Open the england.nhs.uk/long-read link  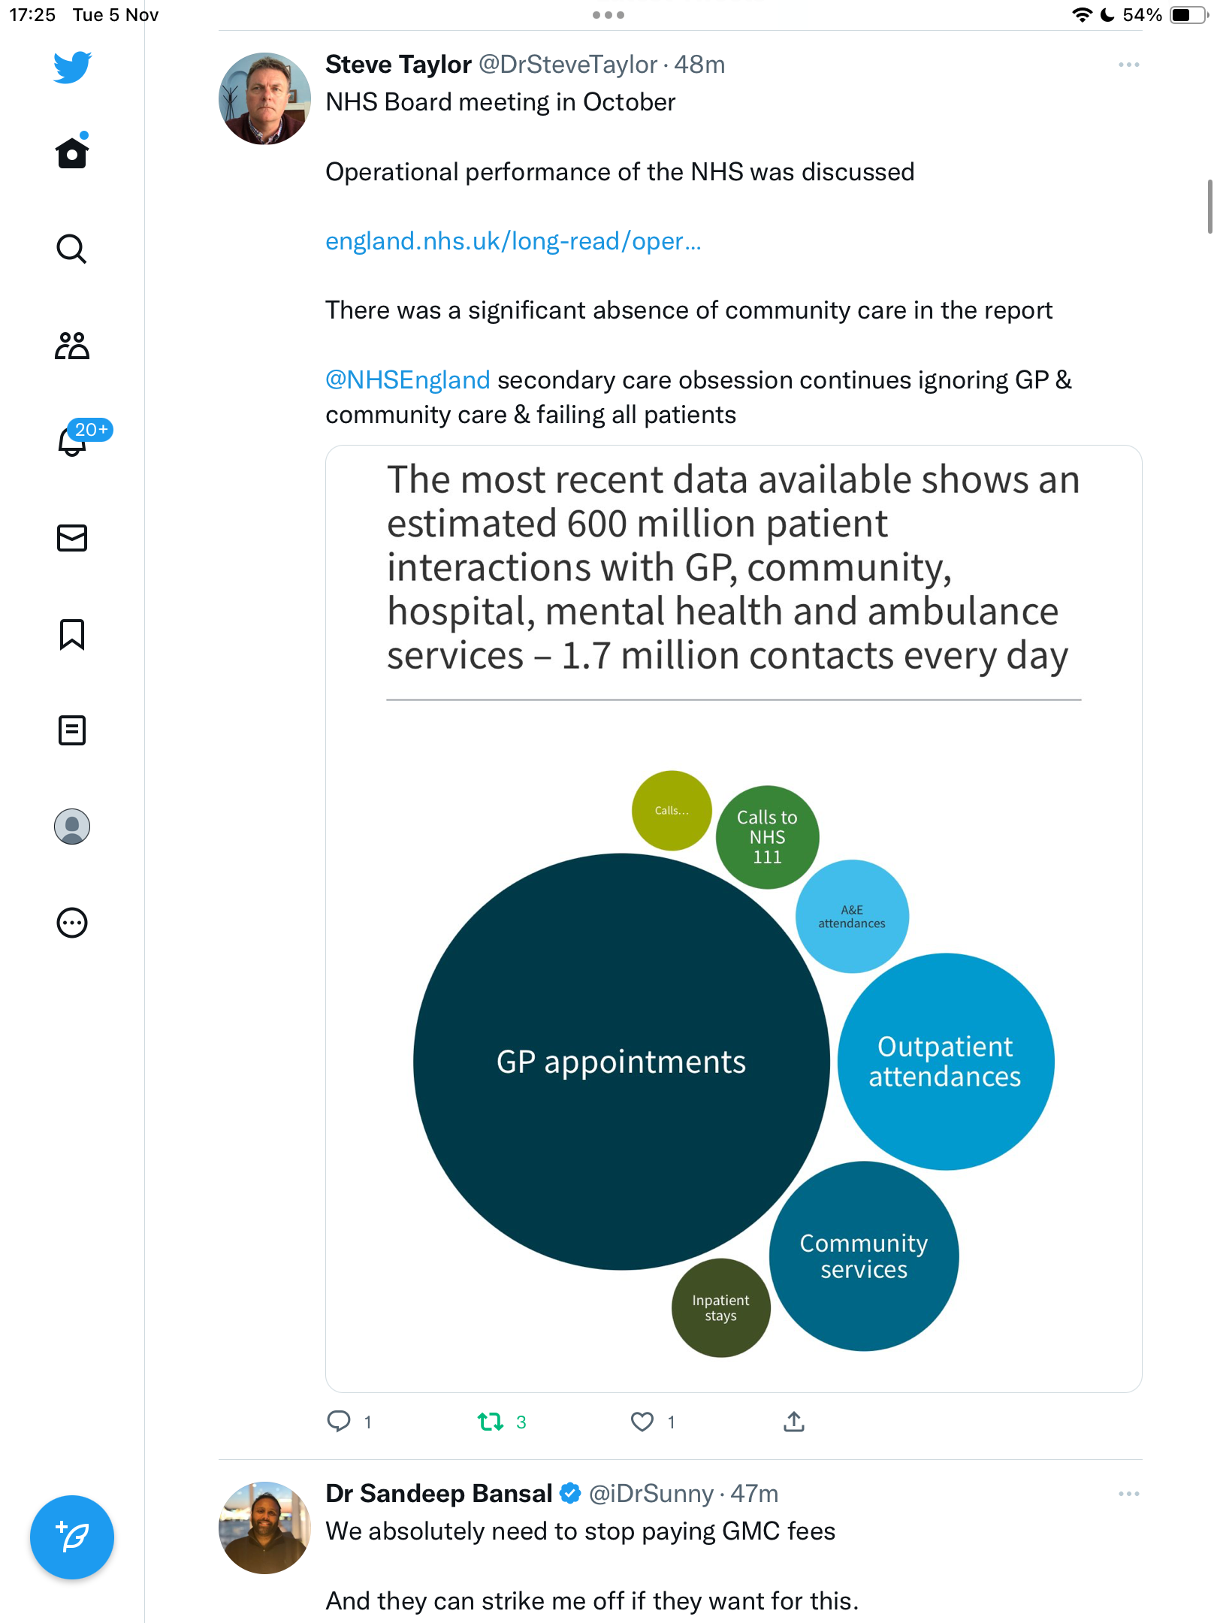513,241
